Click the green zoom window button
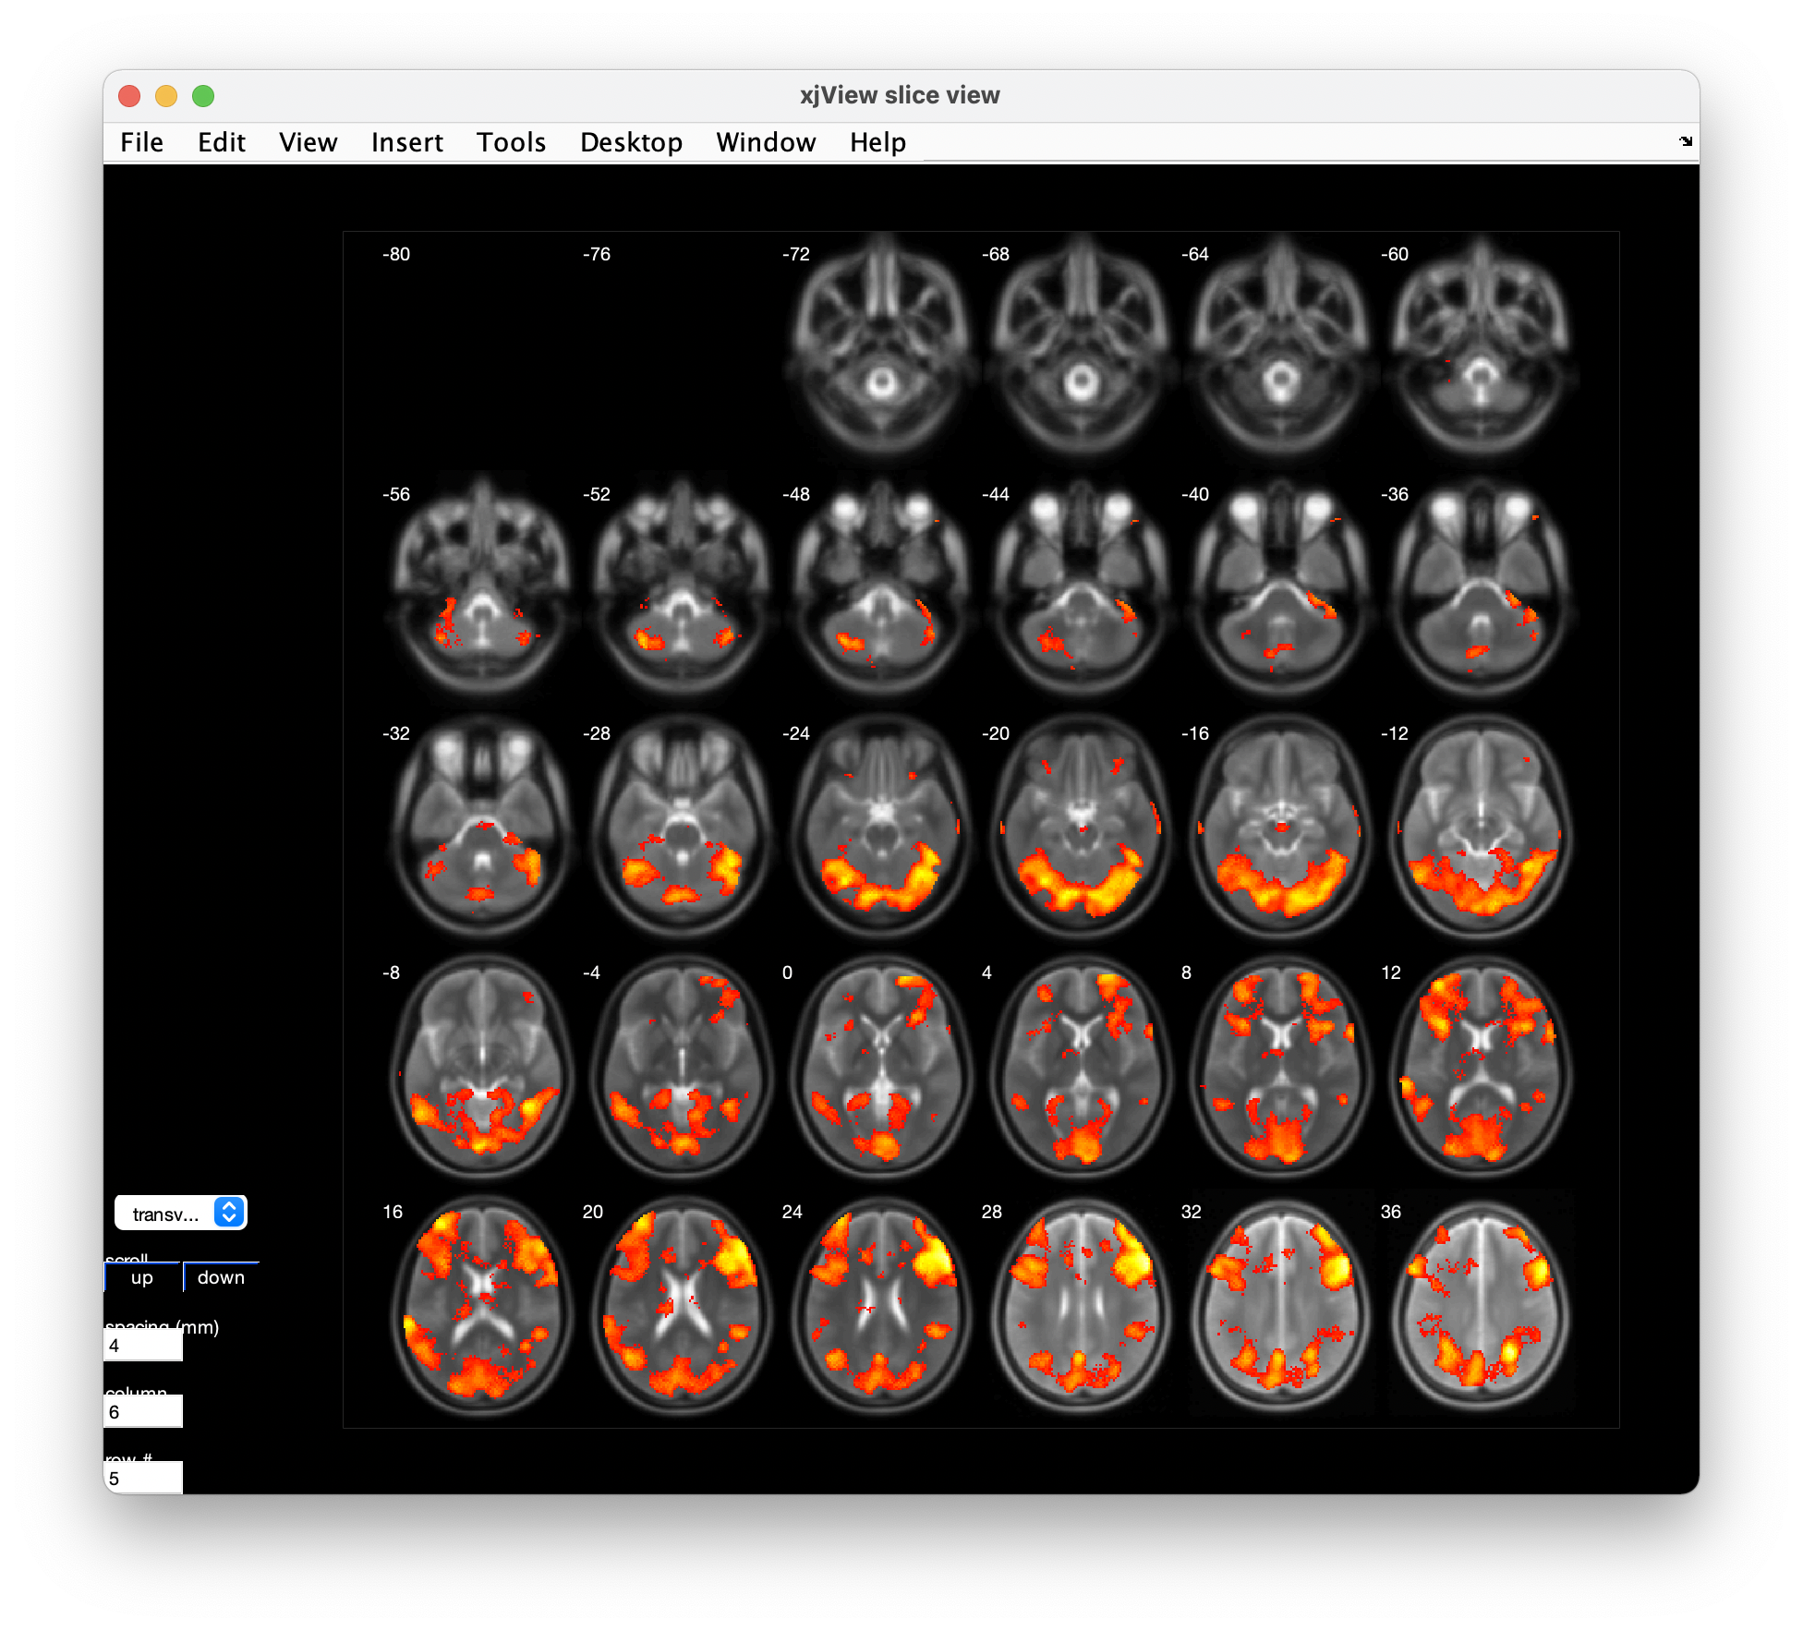Screen dimensions: 1803x1631 click(203, 96)
